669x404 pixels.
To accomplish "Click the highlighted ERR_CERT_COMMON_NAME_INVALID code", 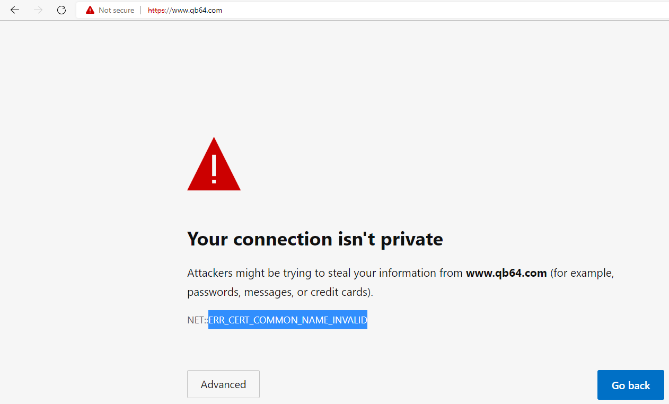I will coord(288,320).
